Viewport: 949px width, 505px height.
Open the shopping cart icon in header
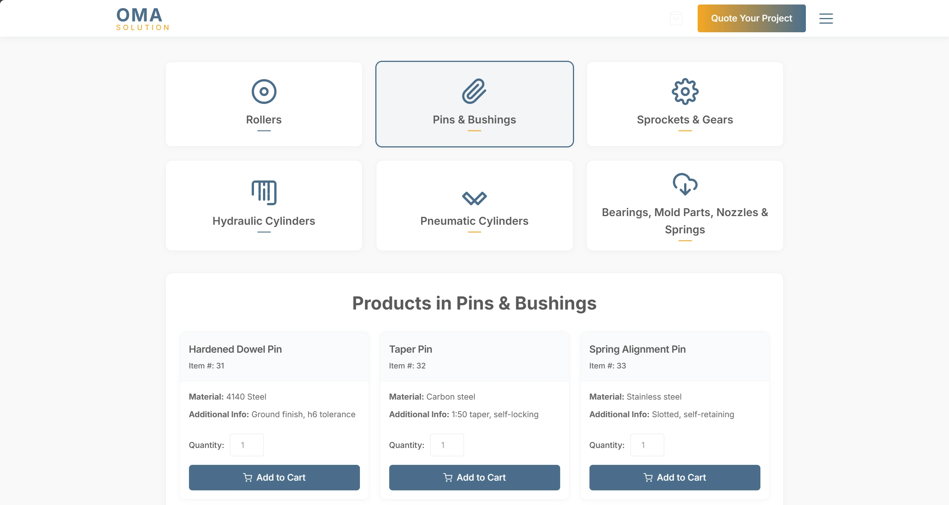coord(676,18)
